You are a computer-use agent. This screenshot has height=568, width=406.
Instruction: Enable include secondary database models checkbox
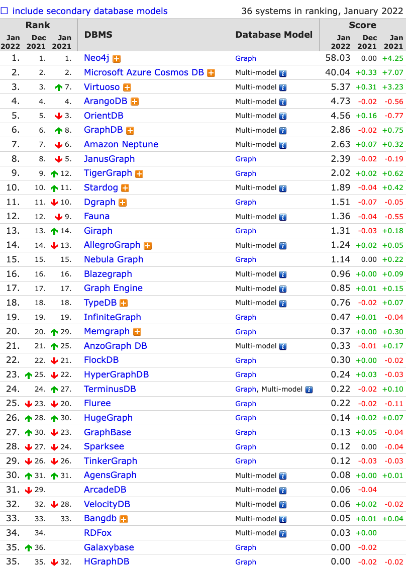click(x=5, y=11)
